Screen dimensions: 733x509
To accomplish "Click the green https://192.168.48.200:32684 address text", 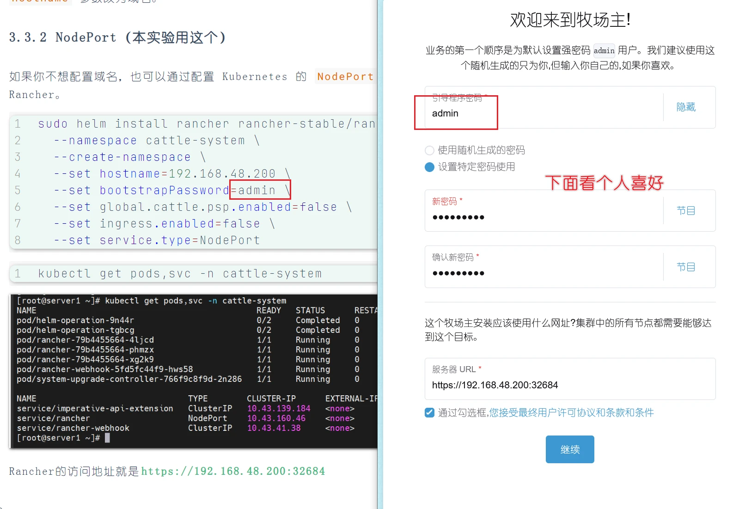I will pyautogui.click(x=233, y=471).
